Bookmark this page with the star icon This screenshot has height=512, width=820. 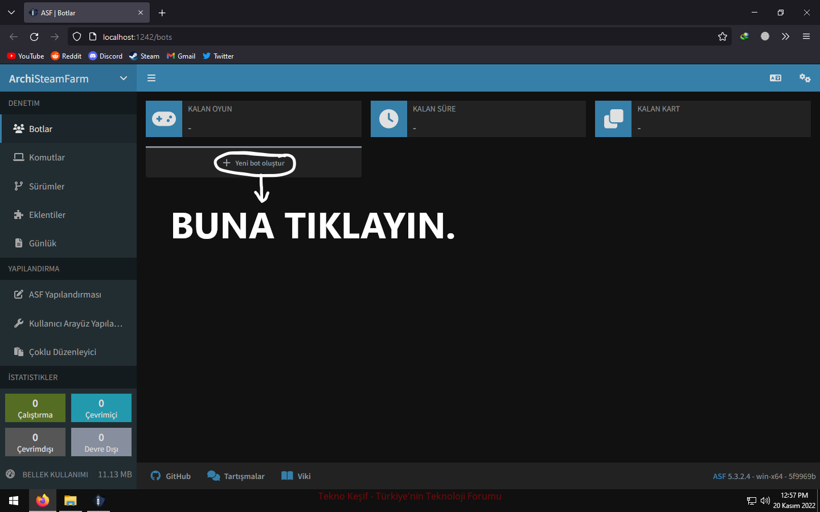[x=723, y=37]
